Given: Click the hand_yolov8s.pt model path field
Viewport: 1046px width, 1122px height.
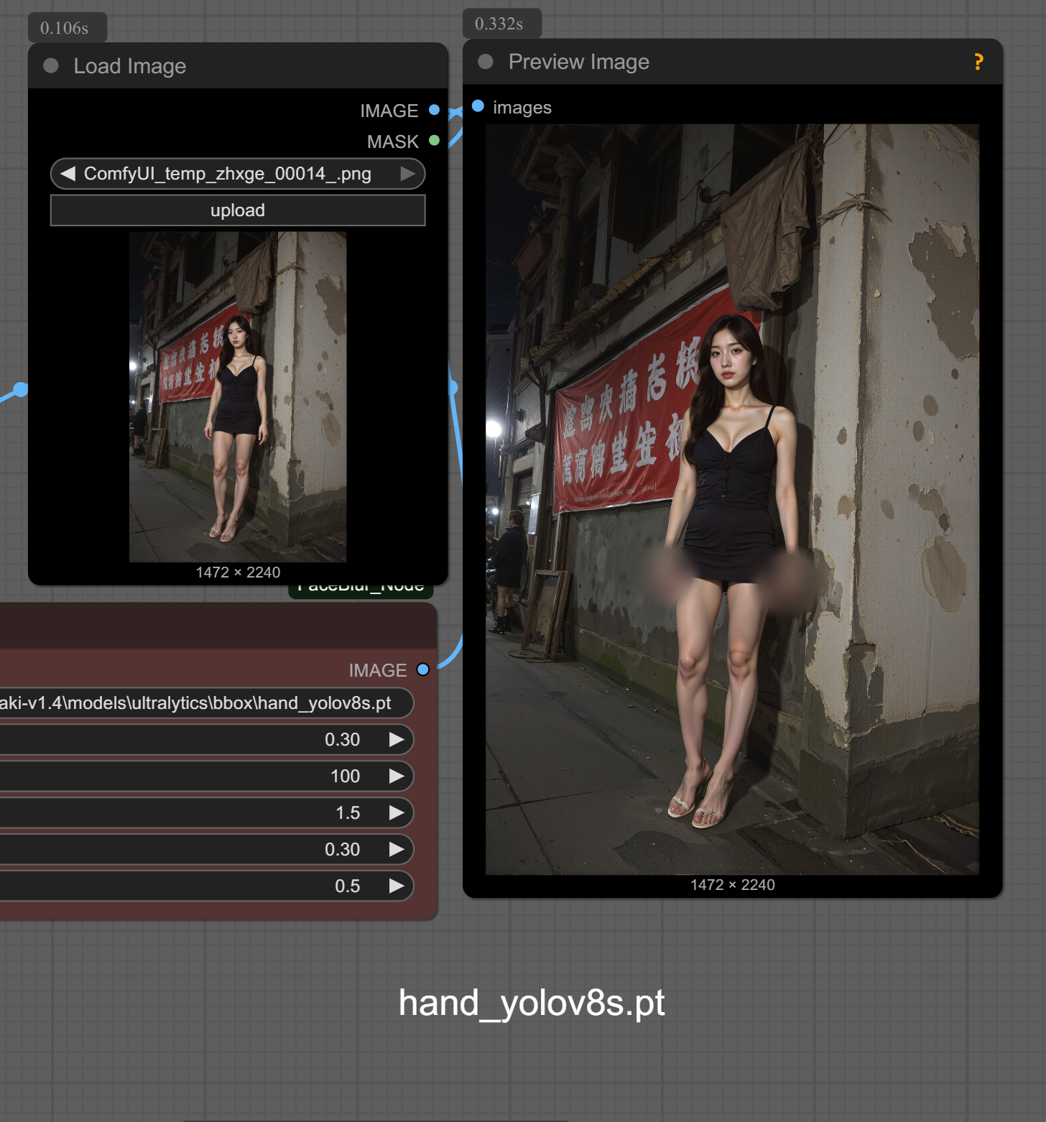Looking at the screenshot, I should 201,703.
